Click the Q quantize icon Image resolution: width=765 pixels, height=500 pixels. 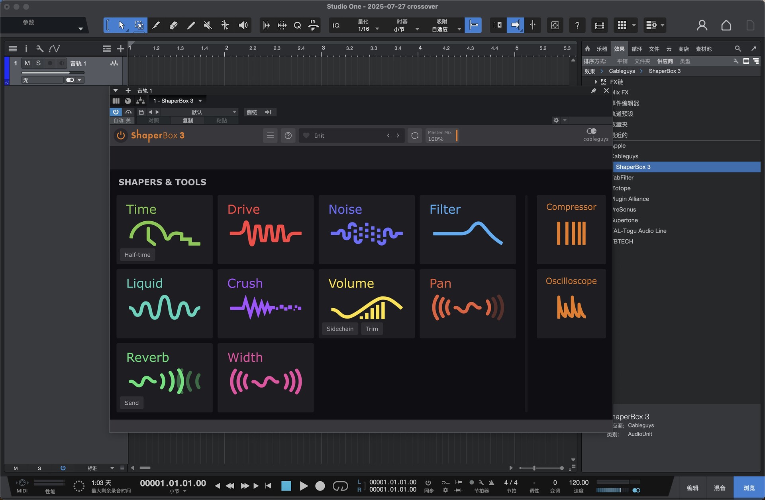(297, 26)
